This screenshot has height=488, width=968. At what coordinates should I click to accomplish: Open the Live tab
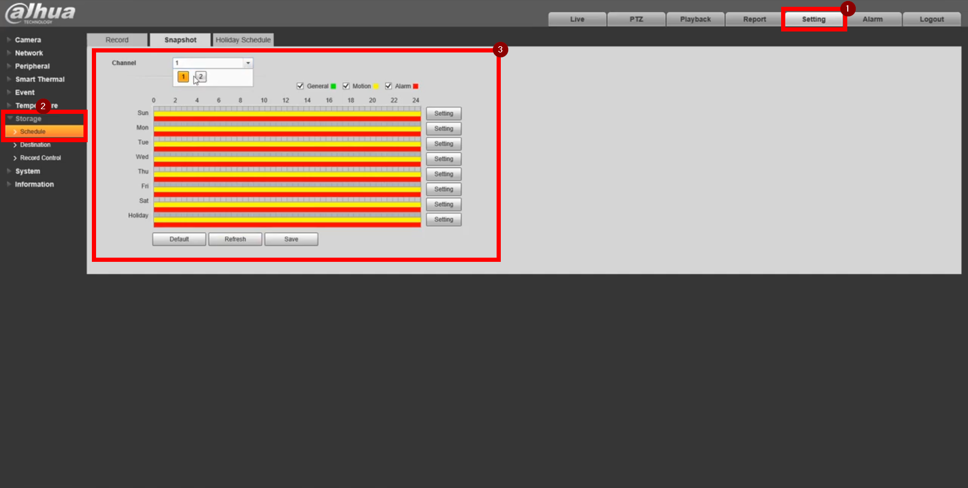[x=577, y=19]
